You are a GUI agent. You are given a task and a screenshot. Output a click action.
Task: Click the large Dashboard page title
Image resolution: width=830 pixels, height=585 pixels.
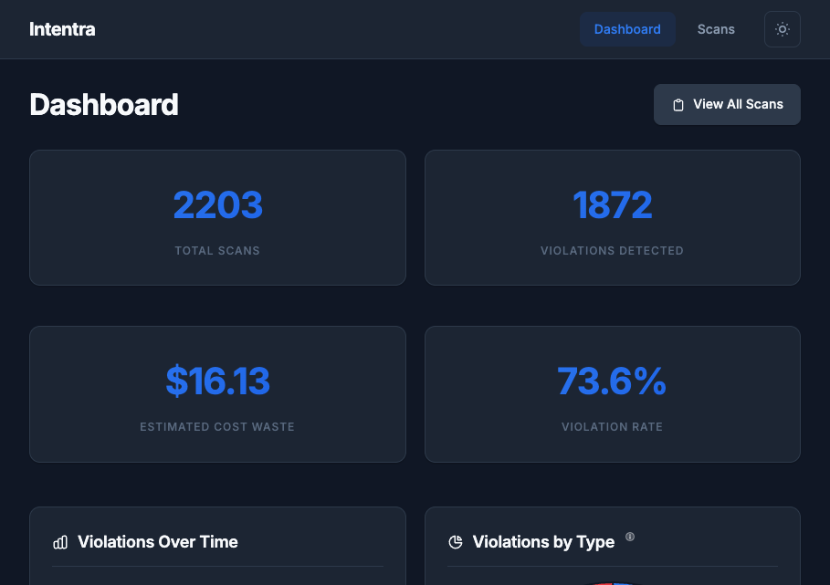104,105
